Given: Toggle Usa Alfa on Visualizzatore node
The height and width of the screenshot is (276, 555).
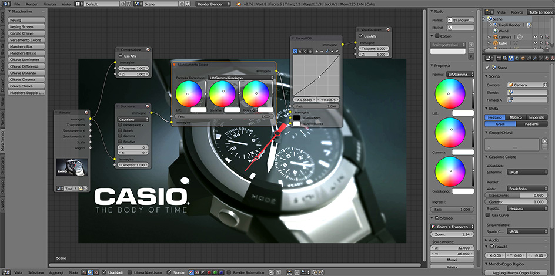Looking at the screenshot, I should tap(361, 36).
